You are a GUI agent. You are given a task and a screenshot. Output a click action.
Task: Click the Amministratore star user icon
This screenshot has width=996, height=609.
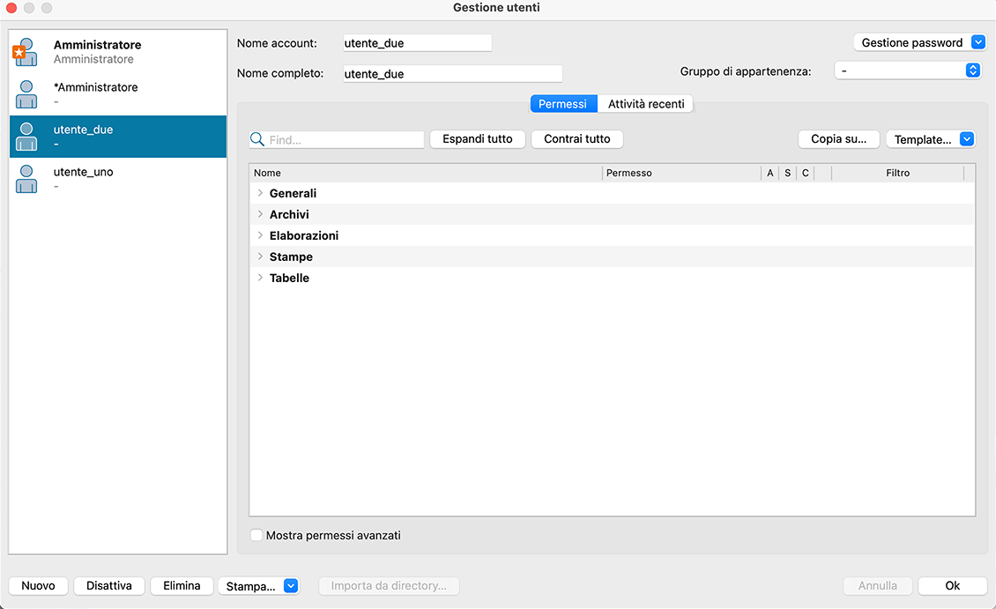tap(26, 52)
